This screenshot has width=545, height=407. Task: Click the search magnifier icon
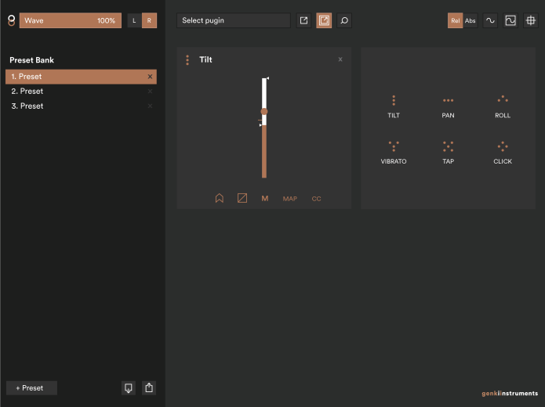pos(344,20)
